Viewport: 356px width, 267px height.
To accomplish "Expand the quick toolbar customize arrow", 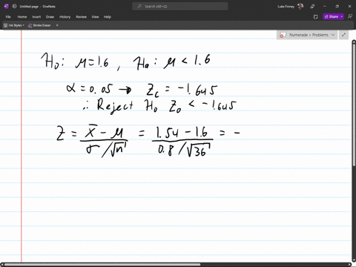I will pos(57,25).
